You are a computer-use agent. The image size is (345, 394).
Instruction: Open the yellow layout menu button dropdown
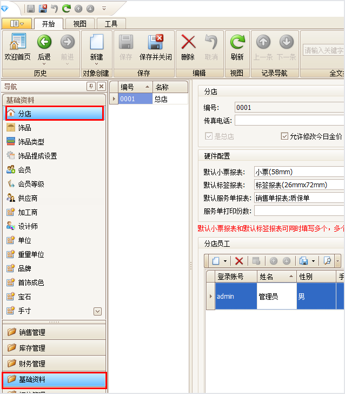pyautogui.click(x=17, y=24)
